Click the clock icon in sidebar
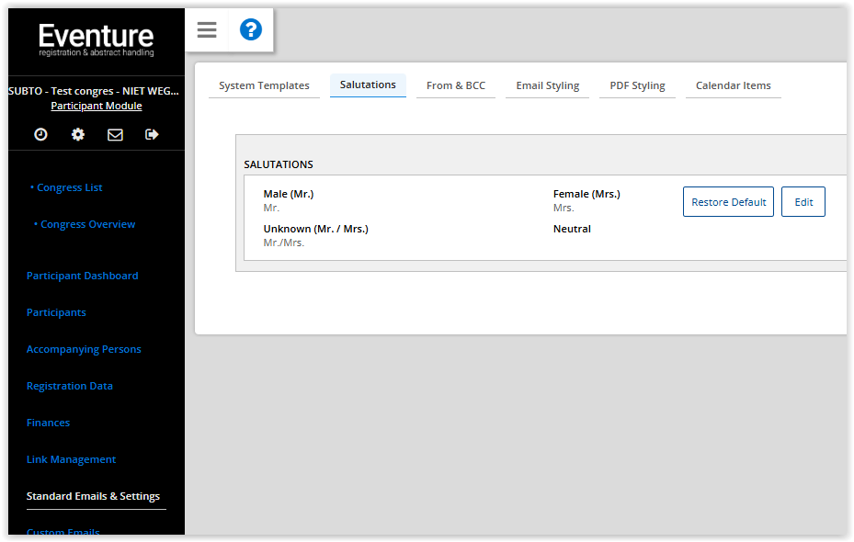This screenshot has width=854, height=542. coord(40,134)
